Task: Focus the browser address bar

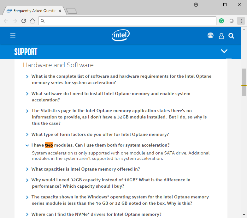Action: (x=127, y=21)
